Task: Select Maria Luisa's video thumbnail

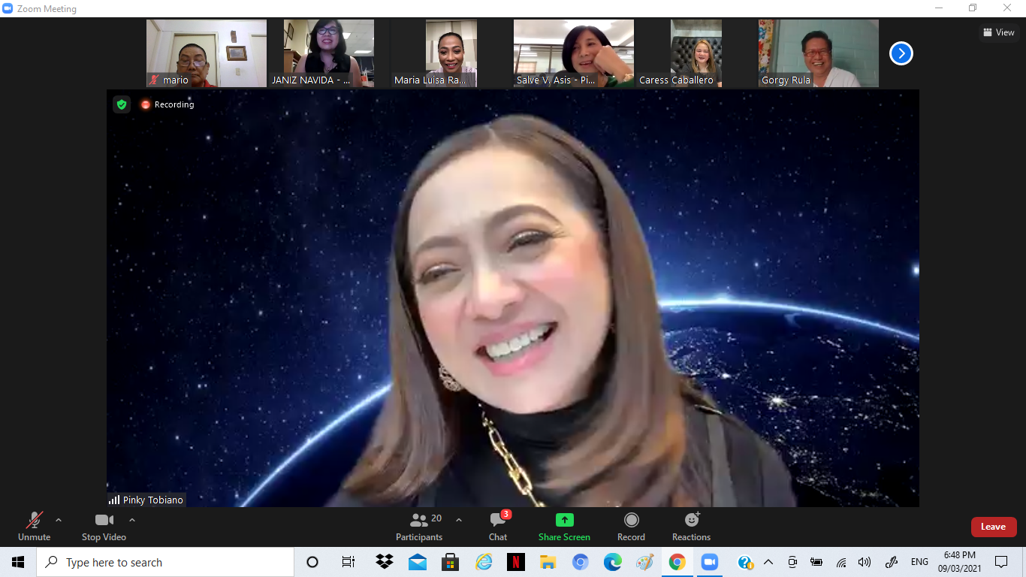Action: point(451,53)
